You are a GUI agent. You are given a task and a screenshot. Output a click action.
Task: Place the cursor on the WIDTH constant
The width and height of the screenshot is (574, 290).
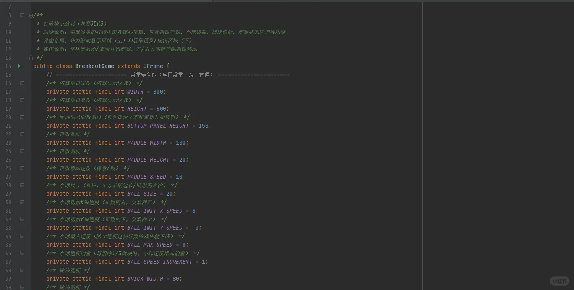coord(135,92)
